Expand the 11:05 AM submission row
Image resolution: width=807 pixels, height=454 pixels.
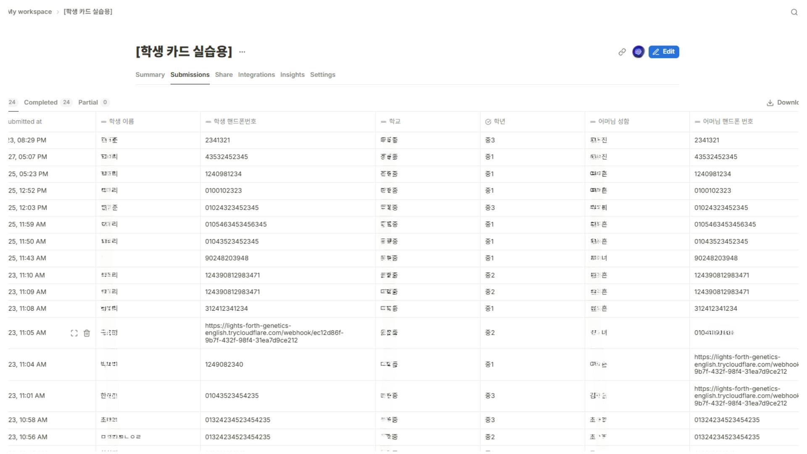tap(74, 333)
